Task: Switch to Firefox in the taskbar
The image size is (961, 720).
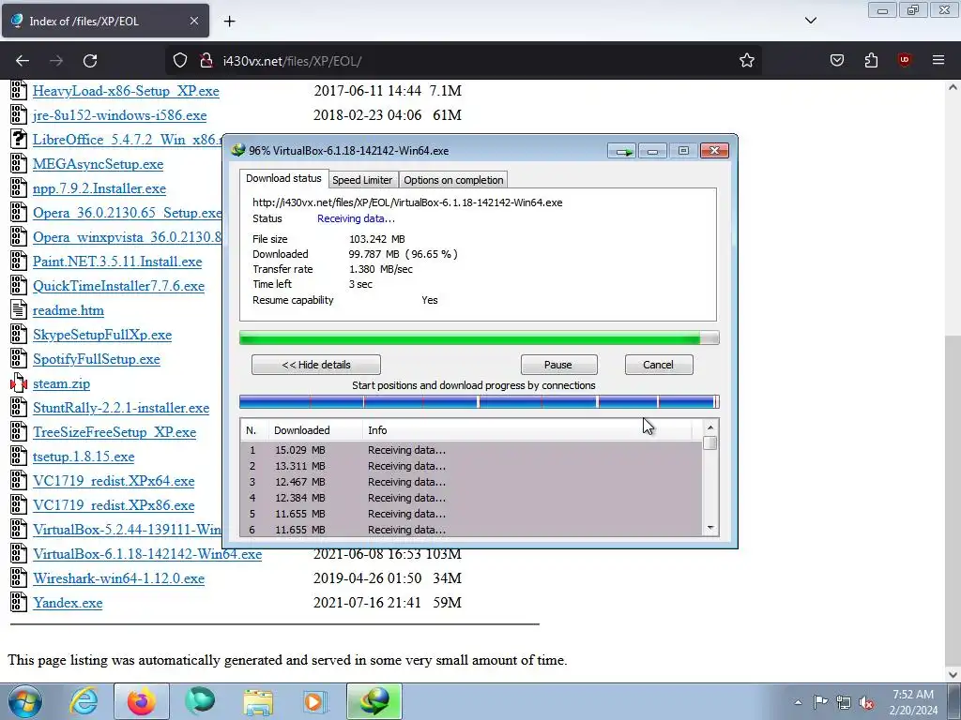Action: 142,701
